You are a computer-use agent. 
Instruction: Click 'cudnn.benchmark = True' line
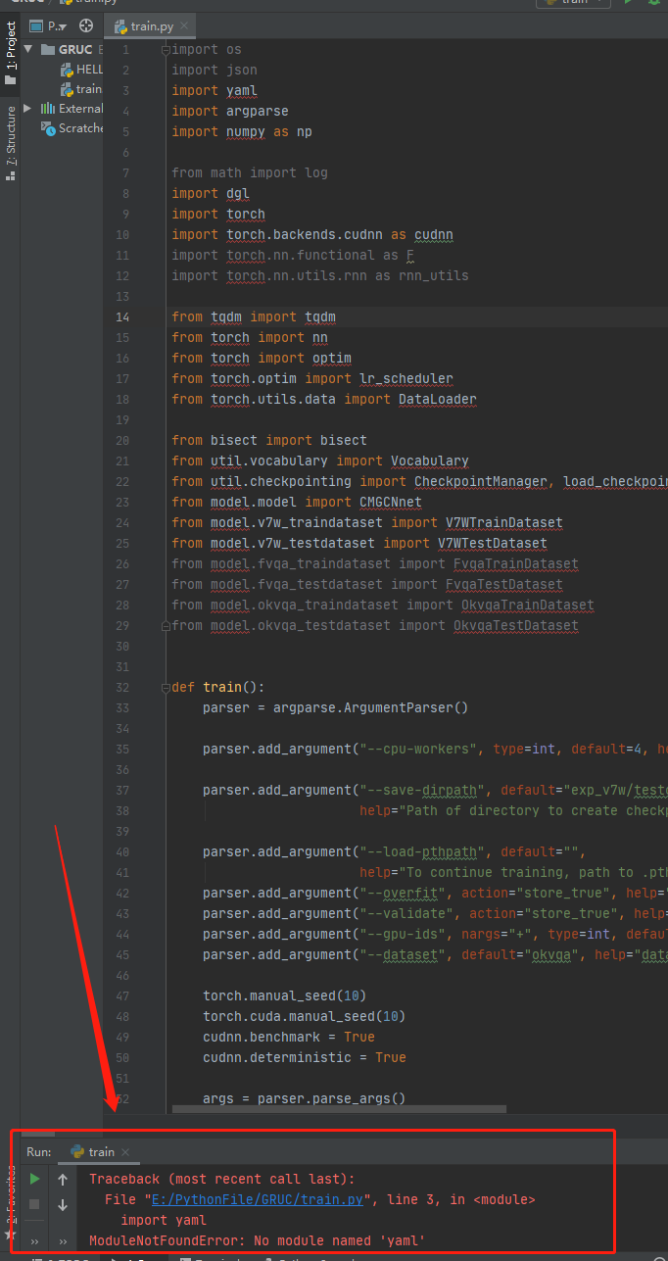pos(289,1037)
